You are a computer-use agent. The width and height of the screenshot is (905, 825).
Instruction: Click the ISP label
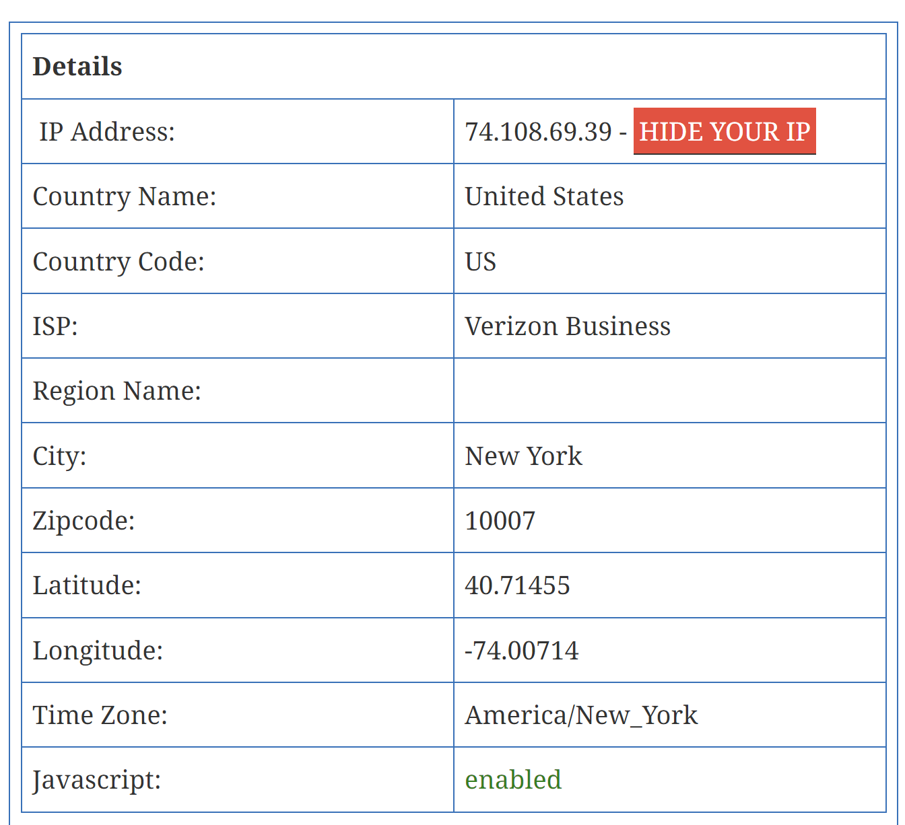coord(55,326)
